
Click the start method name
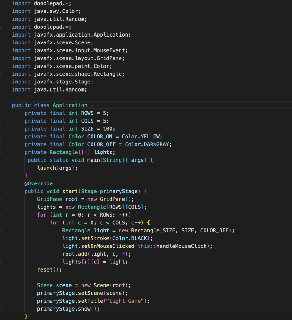[x=69, y=191]
